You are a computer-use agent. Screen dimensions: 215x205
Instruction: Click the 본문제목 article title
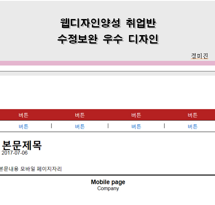tap(22, 145)
